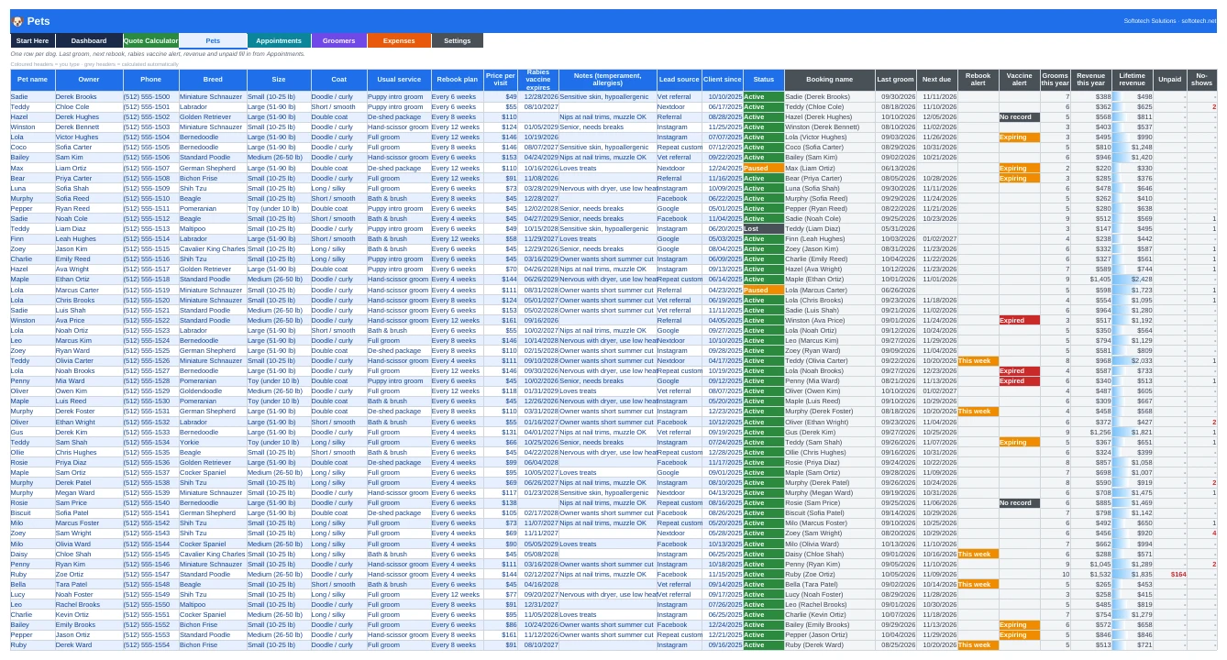
Task: Open the Start Here tab
Action: 33,40
